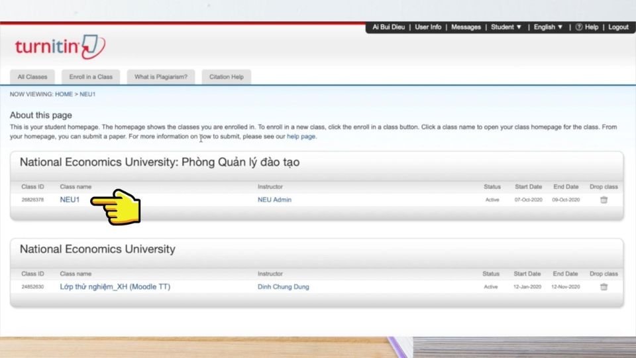Viewport: 636px width, 358px height.
Task: Open the Citation Help tab
Action: pyautogui.click(x=227, y=77)
